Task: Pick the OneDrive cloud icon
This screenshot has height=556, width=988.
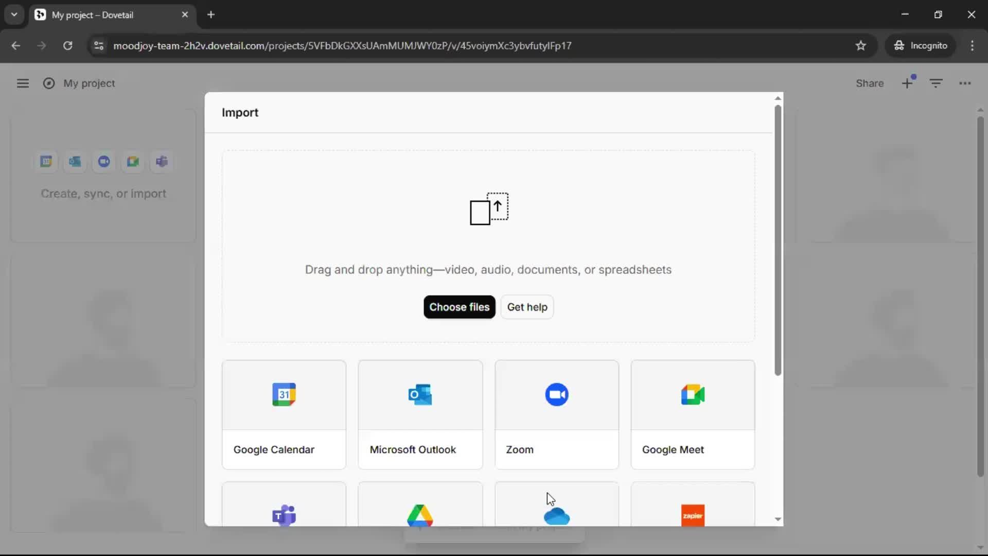Action: (556, 516)
